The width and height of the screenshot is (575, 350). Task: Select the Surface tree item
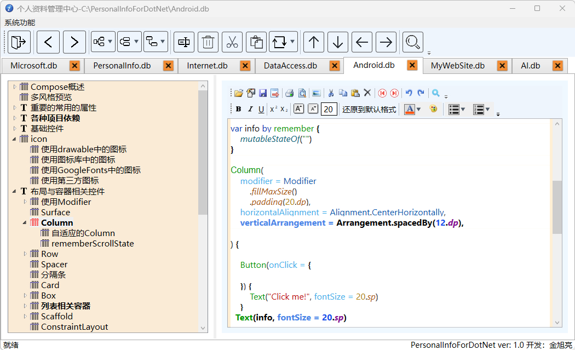click(x=55, y=213)
